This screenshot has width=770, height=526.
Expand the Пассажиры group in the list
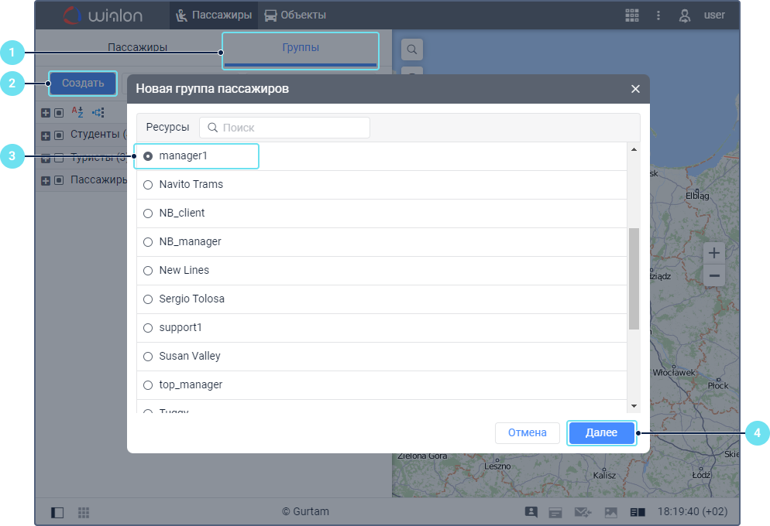(46, 181)
